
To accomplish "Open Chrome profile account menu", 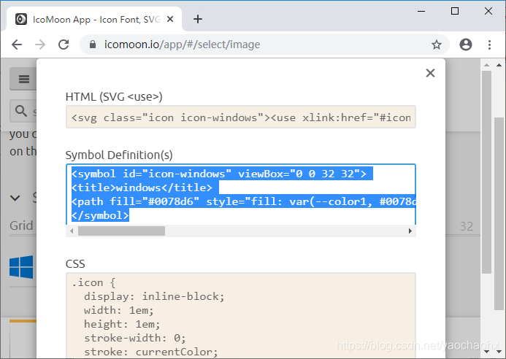I will click(465, 45).
